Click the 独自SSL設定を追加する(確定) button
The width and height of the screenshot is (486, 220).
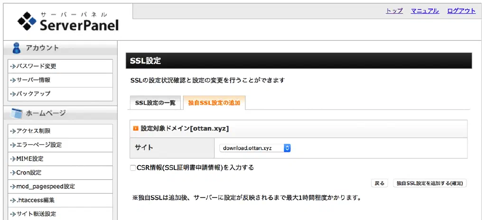pyautogui.click(x=430, y=183)
